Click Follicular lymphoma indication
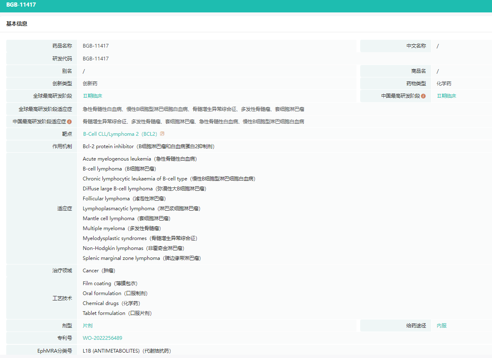Image resolution: width=492 pixels, height=358 pixels. click(x=124, y=199)
